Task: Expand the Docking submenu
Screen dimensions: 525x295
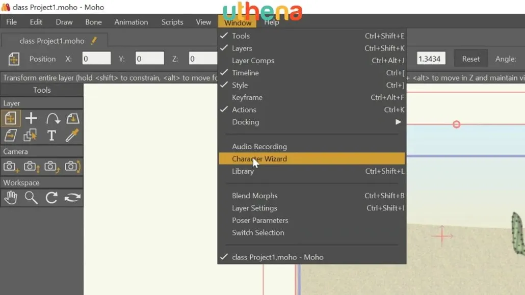Action: pos(311,122)
